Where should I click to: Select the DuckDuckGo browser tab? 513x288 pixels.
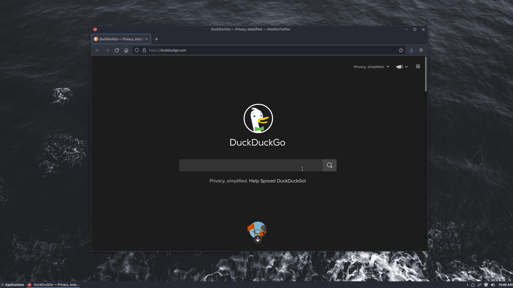click(120, 39)
